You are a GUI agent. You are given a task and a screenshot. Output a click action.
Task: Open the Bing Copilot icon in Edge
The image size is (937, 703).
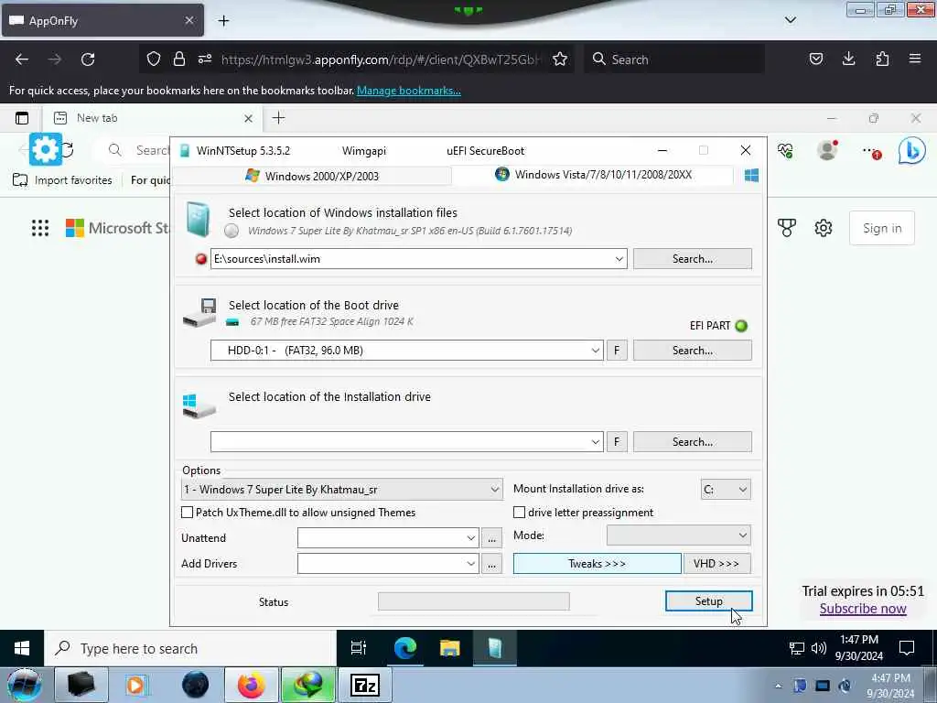912,151
